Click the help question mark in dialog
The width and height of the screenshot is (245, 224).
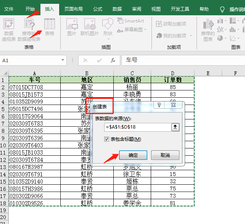(159, 105)
